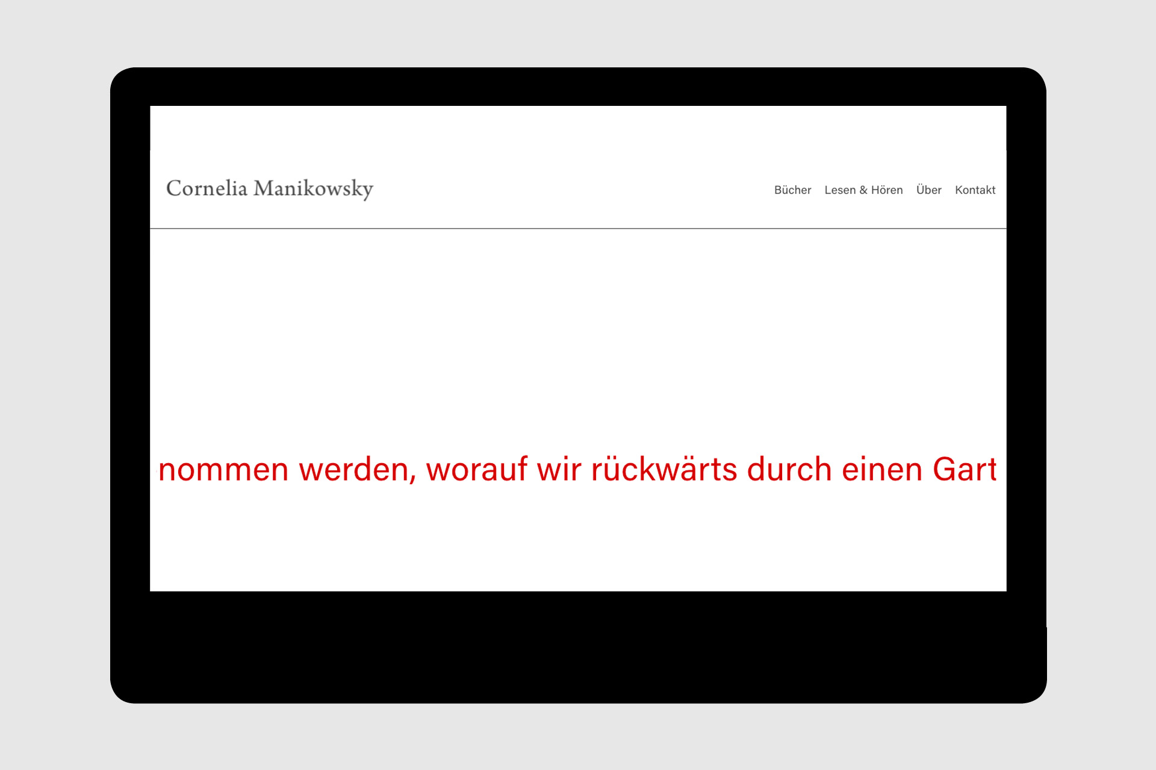1156x770 pixels.
Task: Open the Über page link
Action: click(x=928, y=190)
